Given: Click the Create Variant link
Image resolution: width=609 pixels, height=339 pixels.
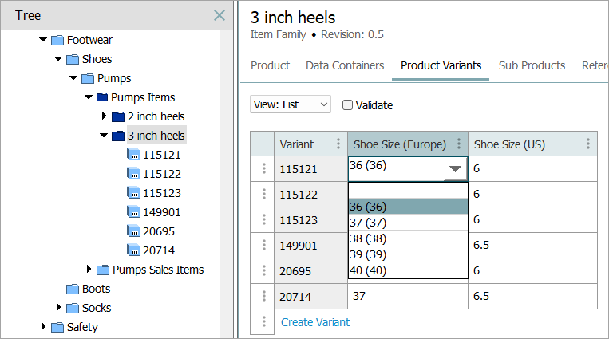Looking at the screenshot, I should point(314,322).
